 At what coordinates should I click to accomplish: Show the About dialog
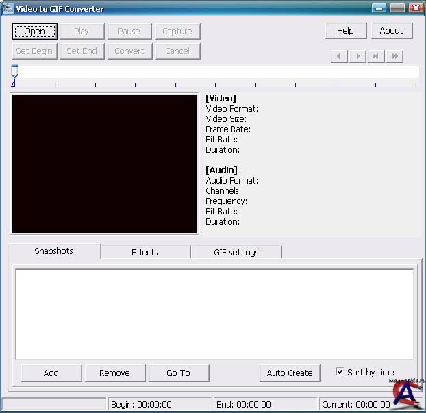(x=392, y=31)
